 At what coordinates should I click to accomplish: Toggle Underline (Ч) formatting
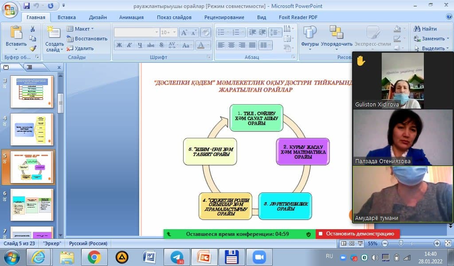(140, 45)
